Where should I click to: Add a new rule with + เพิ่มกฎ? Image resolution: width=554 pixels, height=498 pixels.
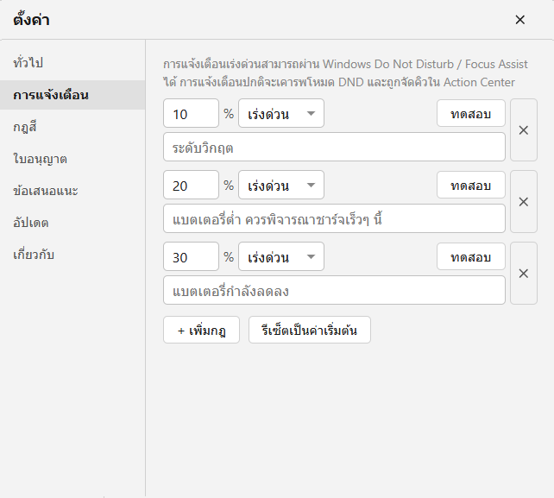pos(201,330)
